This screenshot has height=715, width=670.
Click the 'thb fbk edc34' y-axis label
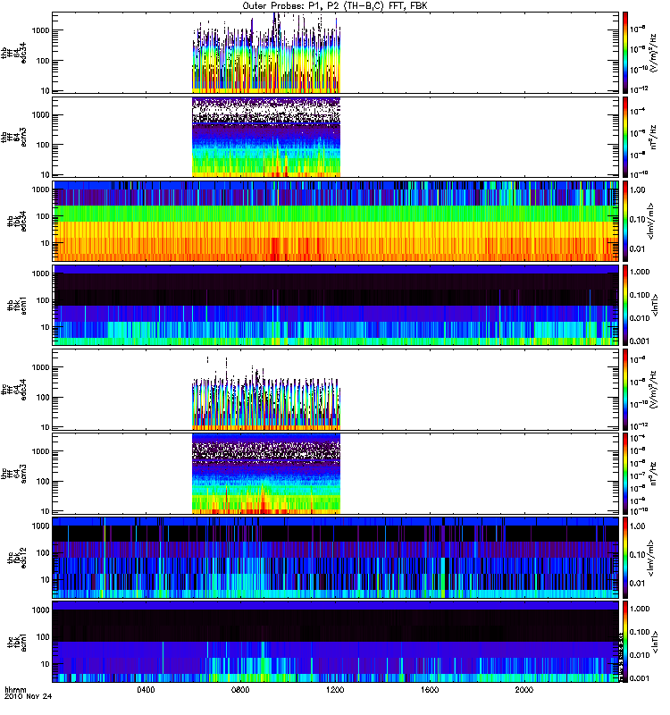coord(17,221)
